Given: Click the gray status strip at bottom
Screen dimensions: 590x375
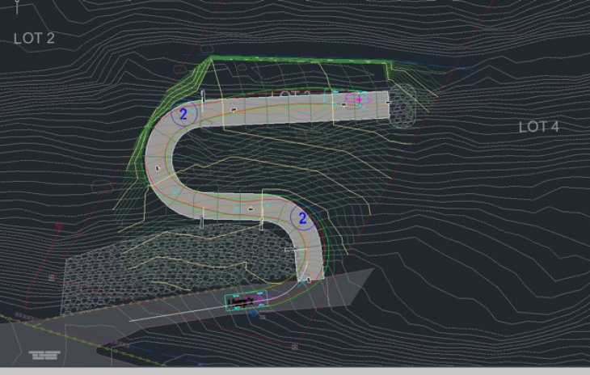Looking at the screenshot, I should coord(295,371).
